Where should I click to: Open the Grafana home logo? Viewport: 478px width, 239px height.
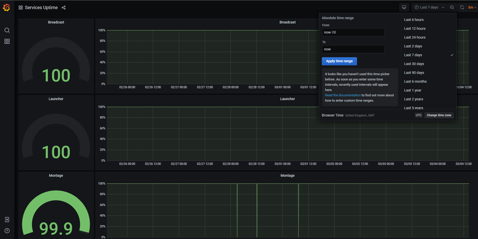coord(7,8)
